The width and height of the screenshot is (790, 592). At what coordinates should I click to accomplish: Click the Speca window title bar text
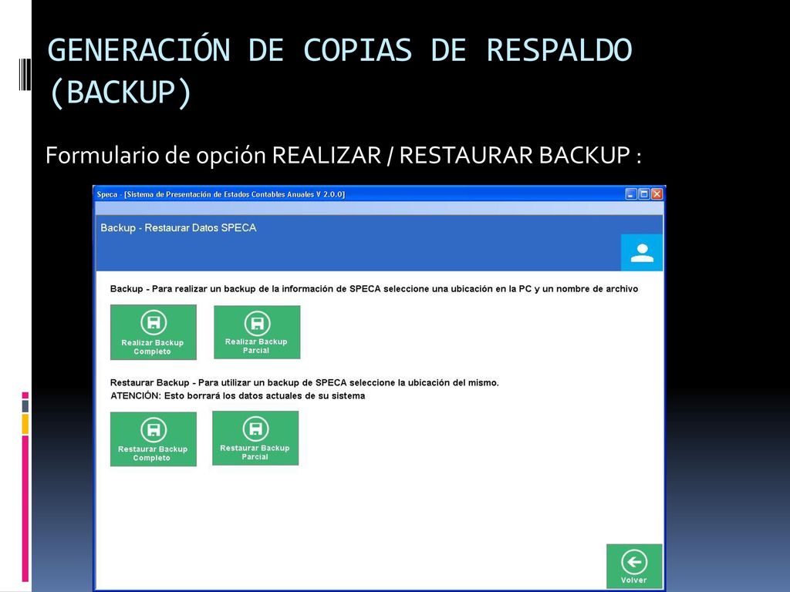(x=221, y=194)
